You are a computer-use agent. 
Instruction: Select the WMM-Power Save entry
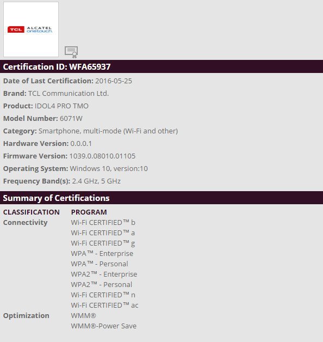pyautogui.click(x=104, y=326)
